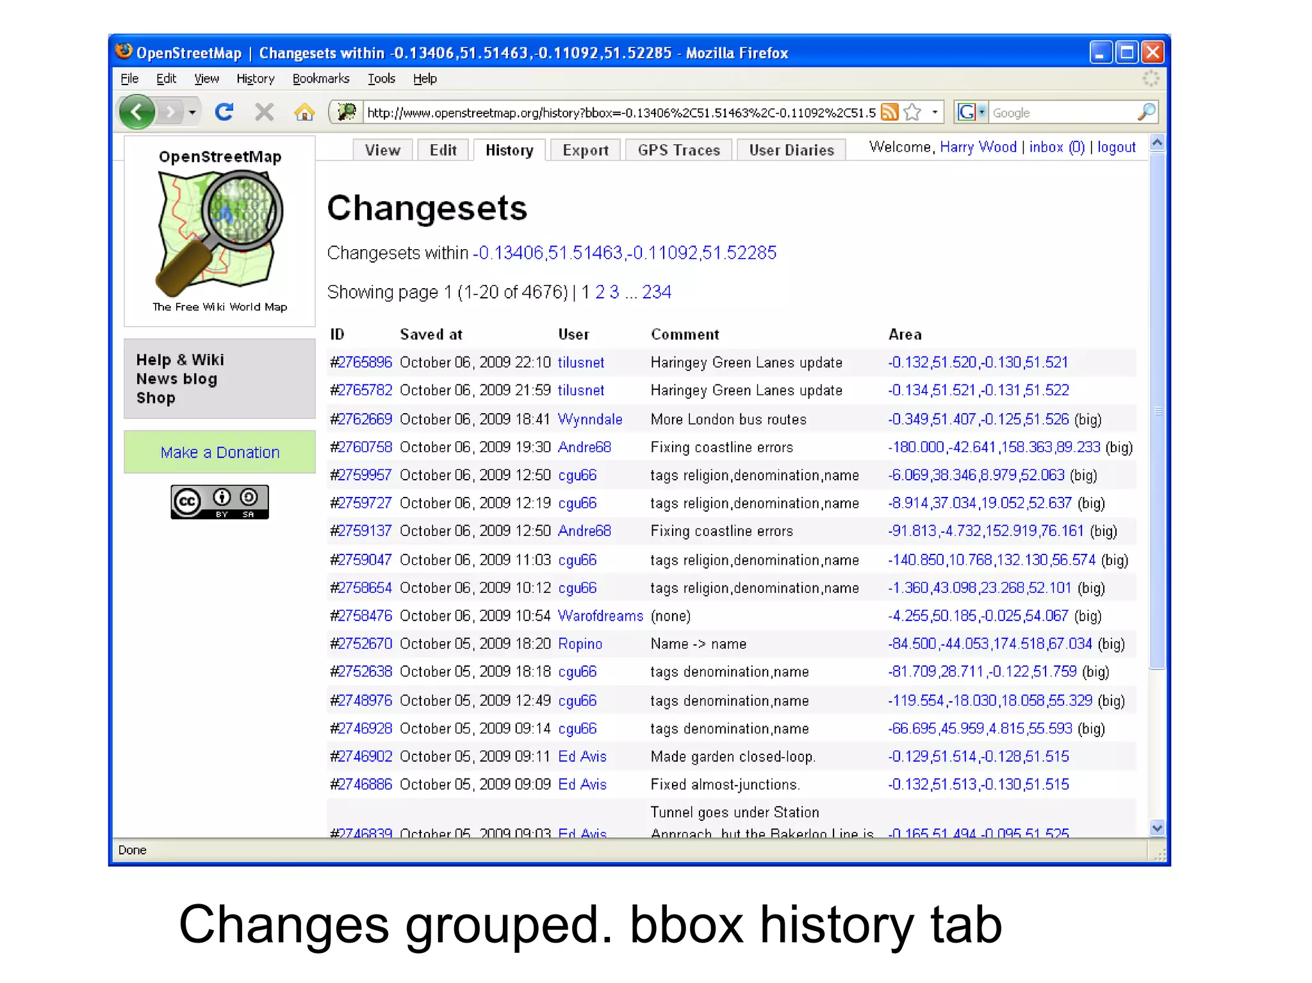Open the Tools menu

coord(381,78)
